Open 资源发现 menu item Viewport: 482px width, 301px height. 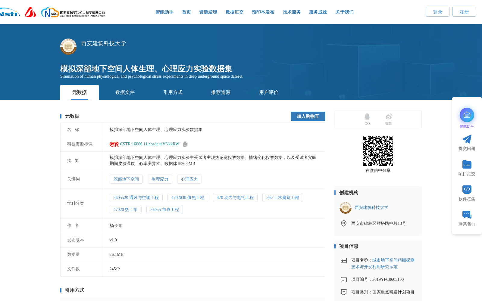(208, 12)
